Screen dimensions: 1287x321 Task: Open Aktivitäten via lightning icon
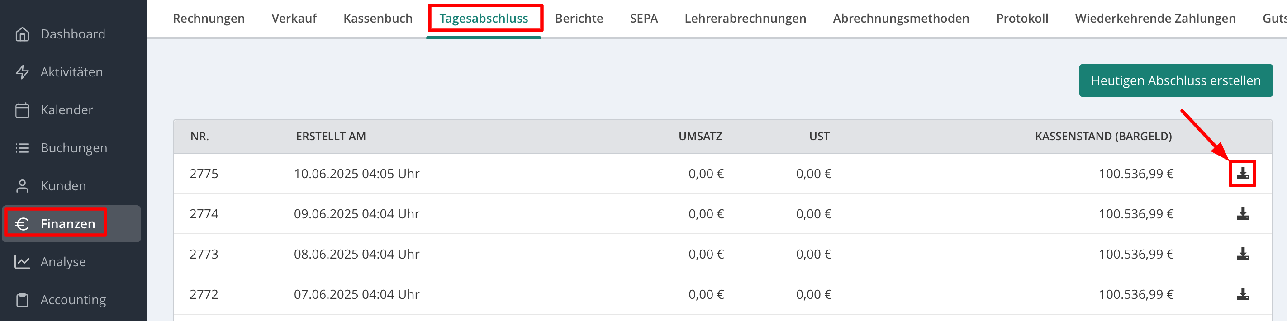coord(22,72)
